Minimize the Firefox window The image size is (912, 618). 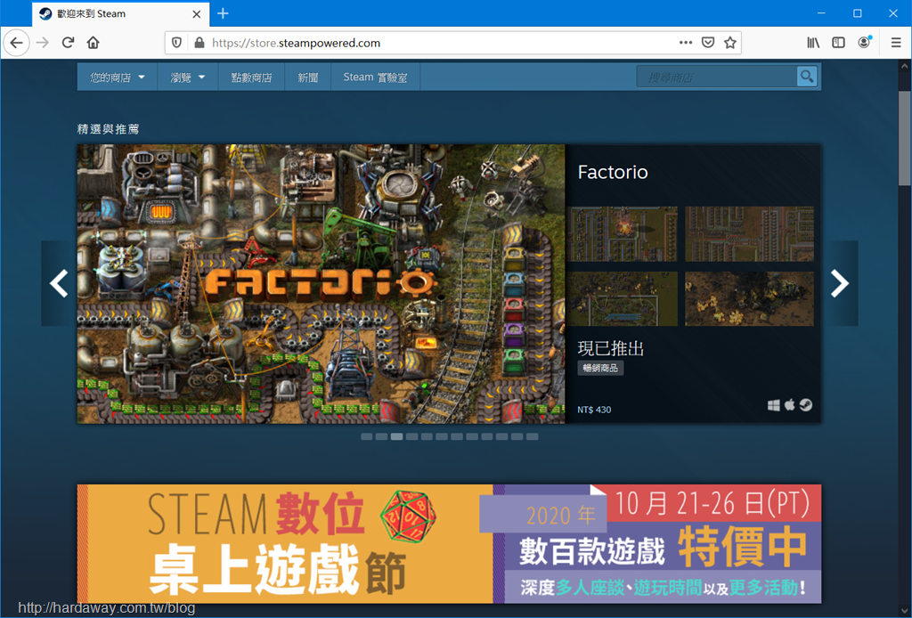(x=821, y=13)
